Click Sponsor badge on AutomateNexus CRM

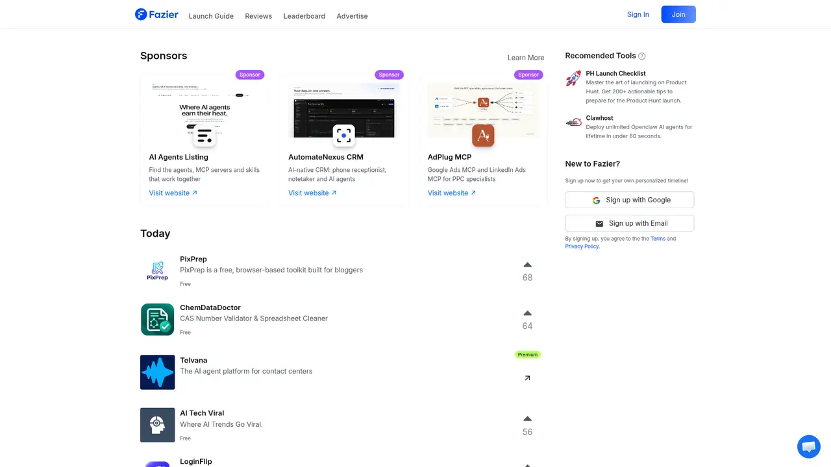(389, 75)
